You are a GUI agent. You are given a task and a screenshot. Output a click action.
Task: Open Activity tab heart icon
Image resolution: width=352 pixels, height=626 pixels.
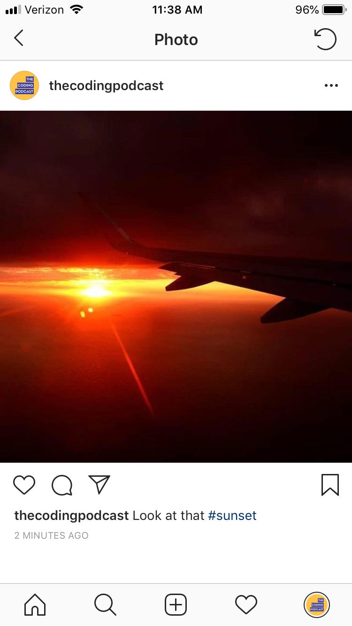[x=246, y=604]
